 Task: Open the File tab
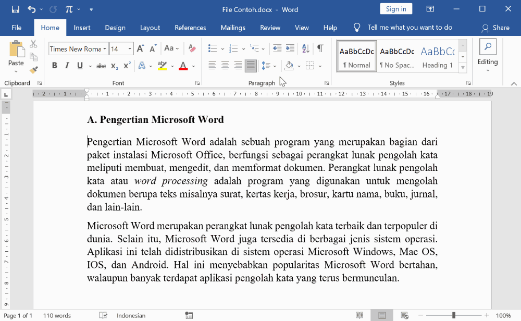pos(16,28)
